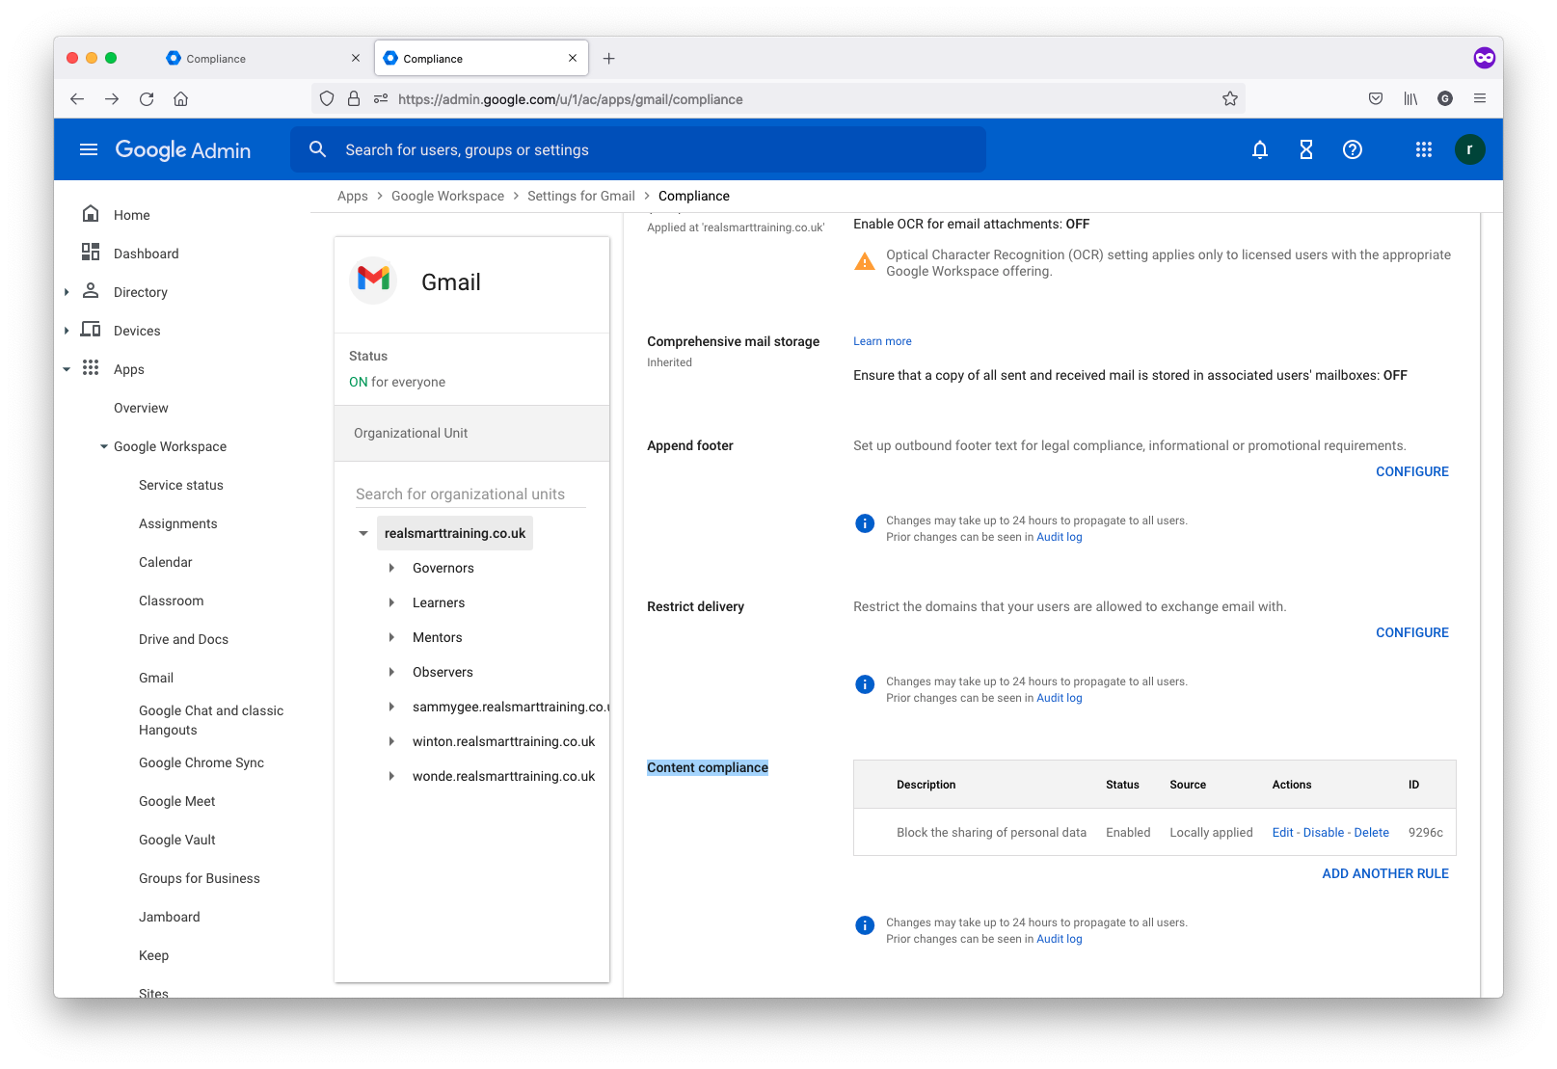Expand the wonde.realsmarttraining.co.uk unit
The width and height of the screenshot is (1557, 1069).
(x=391, y=776)
